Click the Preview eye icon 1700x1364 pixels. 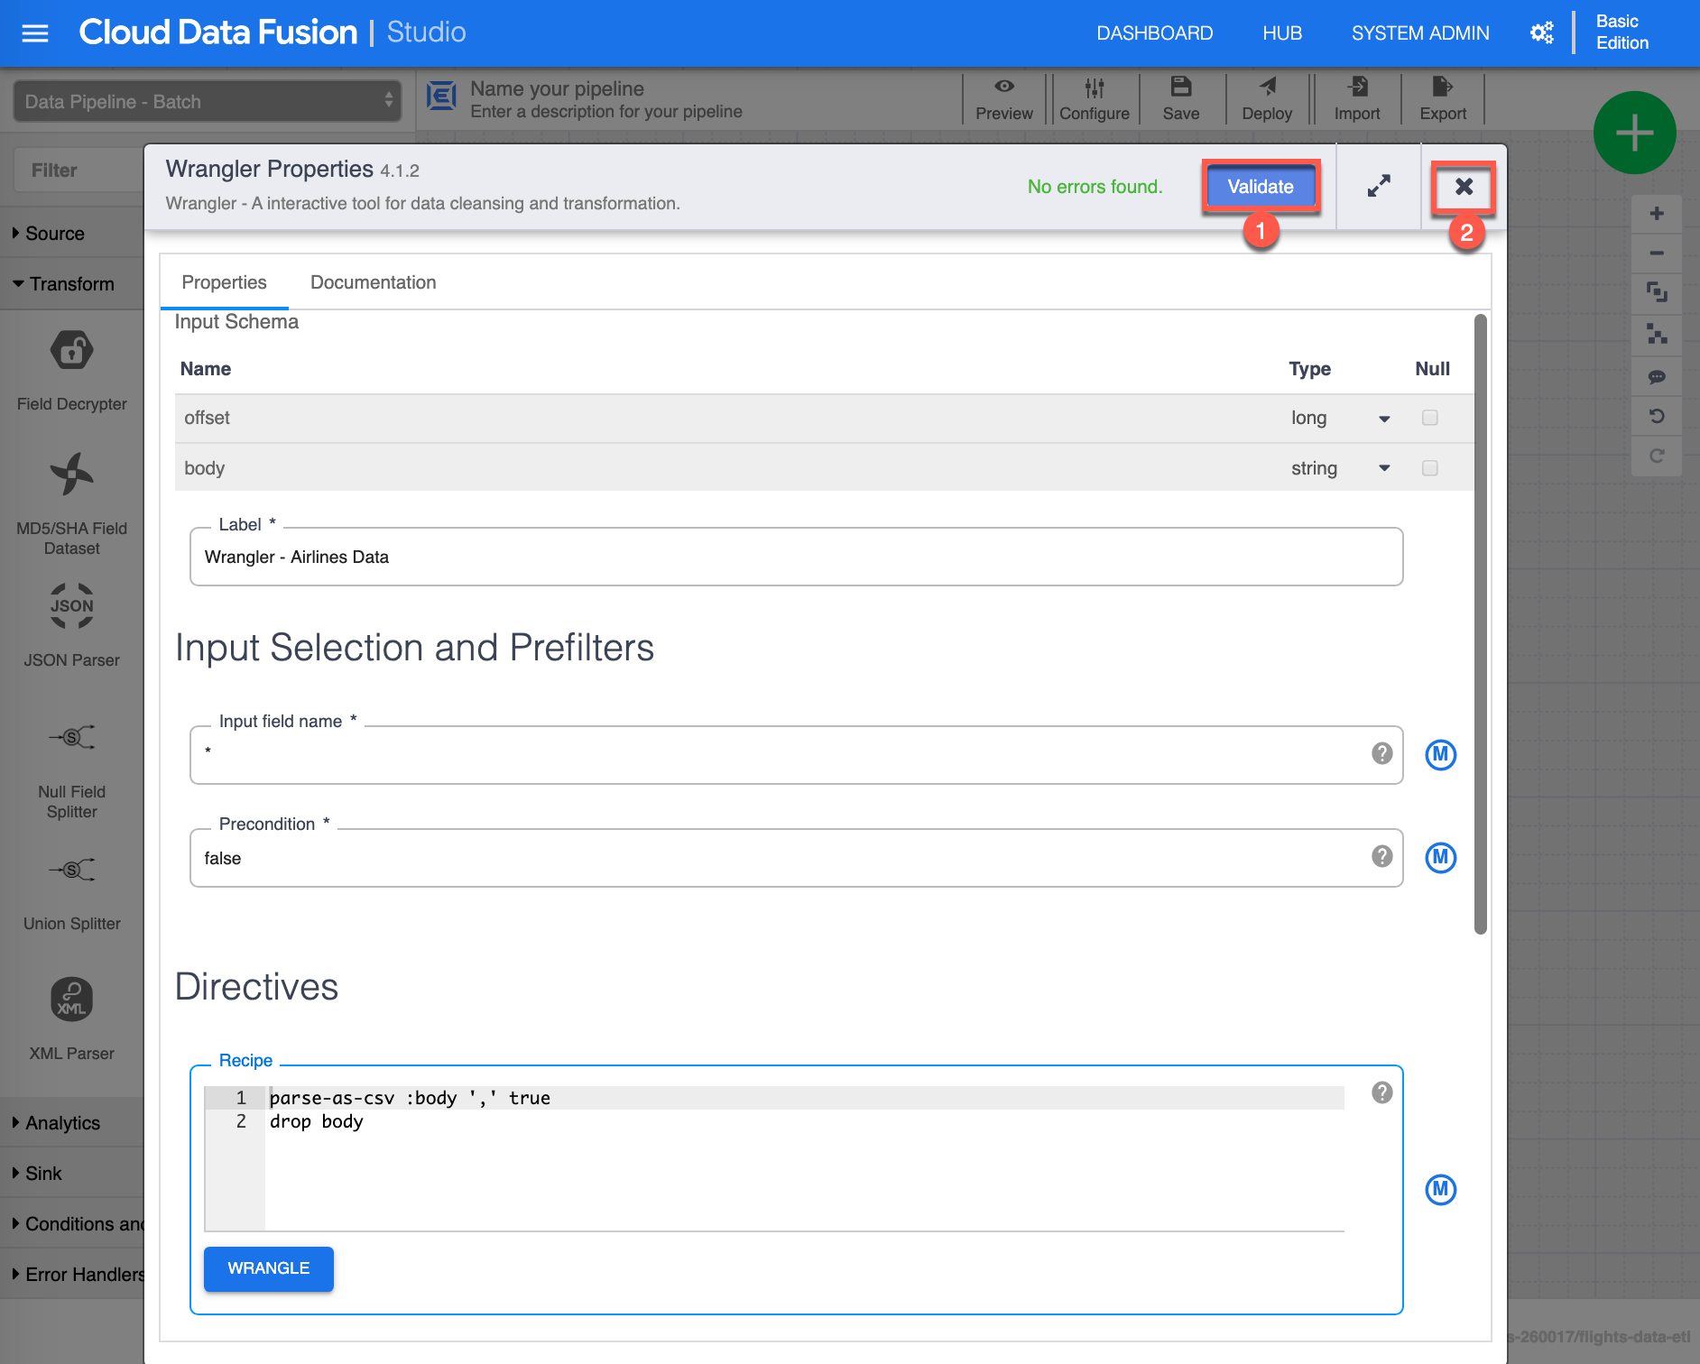[1003, 88]
